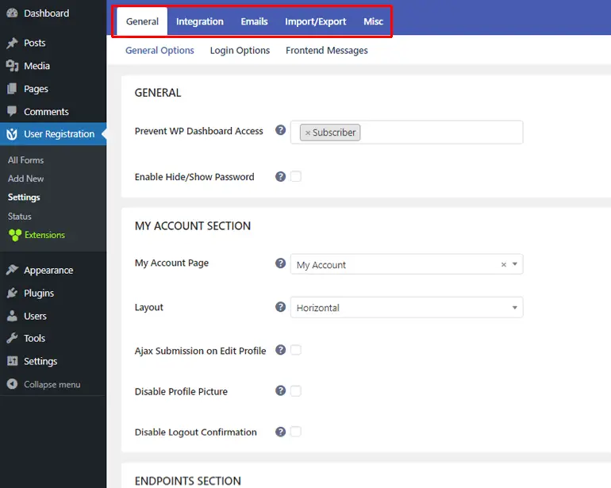Switch to the Integration tab
This screenshot has height=488, width=611.
pos(199,21)
